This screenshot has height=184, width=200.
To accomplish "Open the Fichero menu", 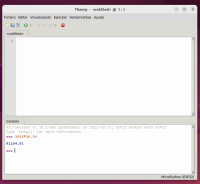I will click(x=9, y=17).
